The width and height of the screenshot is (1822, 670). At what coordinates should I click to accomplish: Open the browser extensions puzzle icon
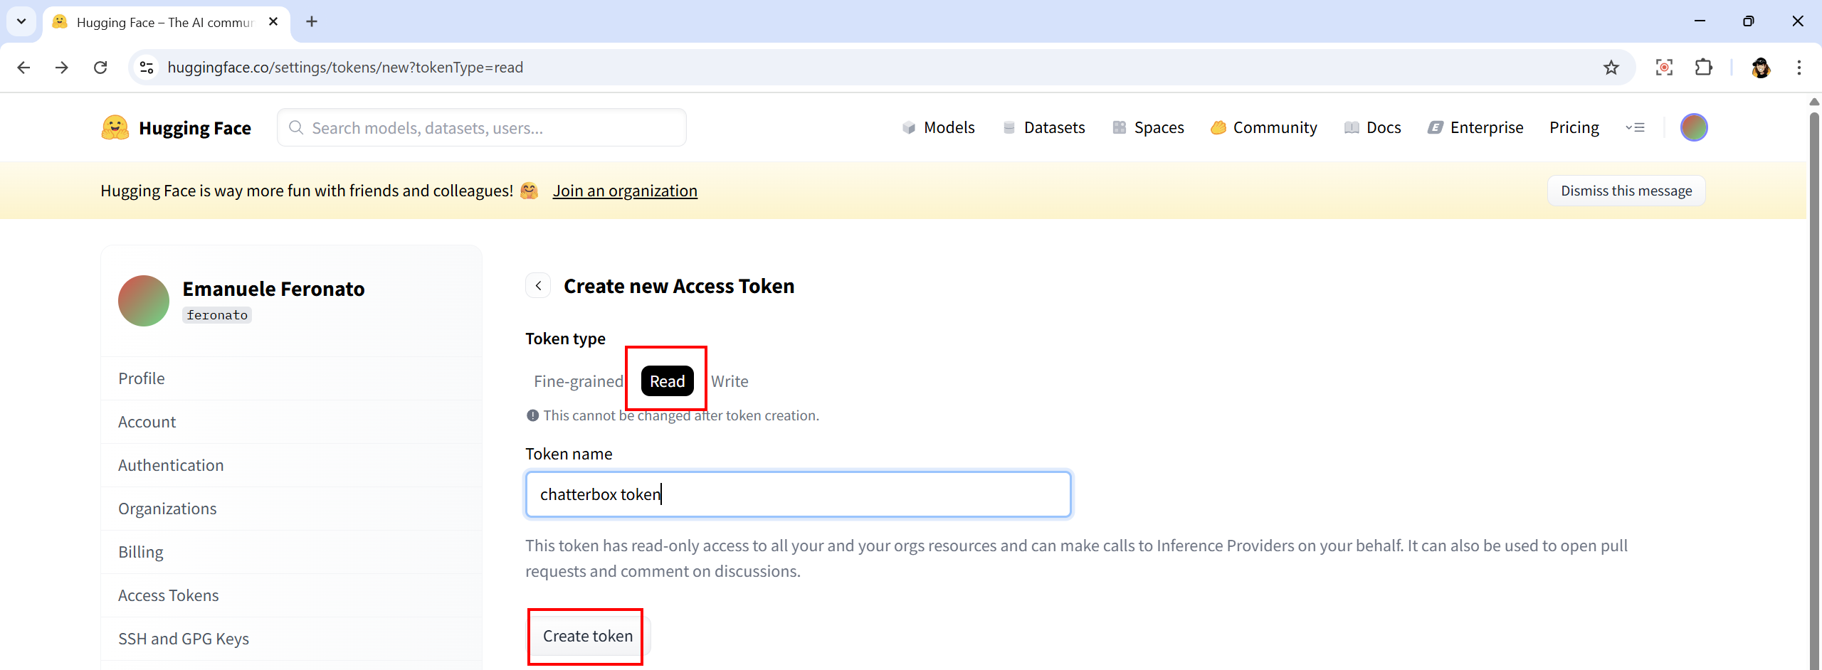pyautogui.click(x=1703, y=68)
